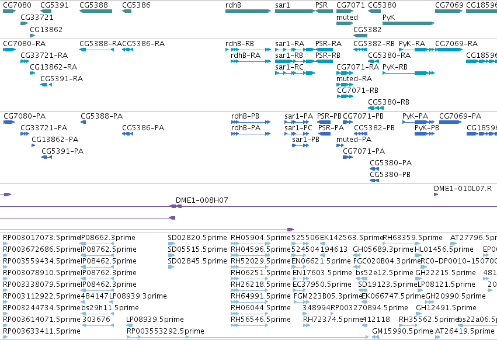Screen dimensions: 497x340
Task: Open transcript CG5382-RB
Action: tap(374, 44)
